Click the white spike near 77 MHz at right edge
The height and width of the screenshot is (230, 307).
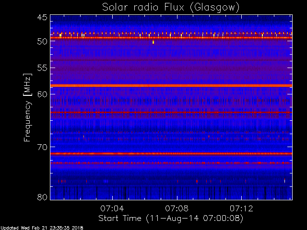tap(284, 181)
